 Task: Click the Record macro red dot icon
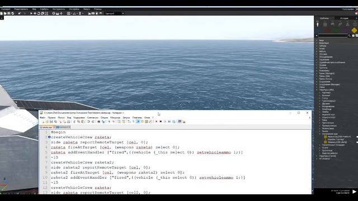pos(156,122)
